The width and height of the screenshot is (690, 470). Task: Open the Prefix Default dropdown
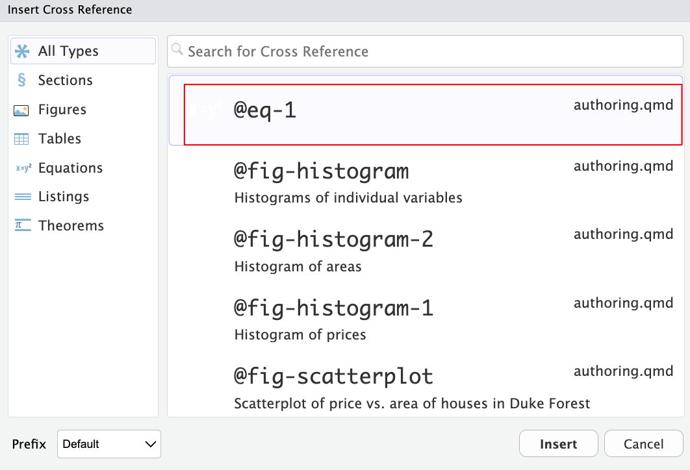[x=109, y=444]
